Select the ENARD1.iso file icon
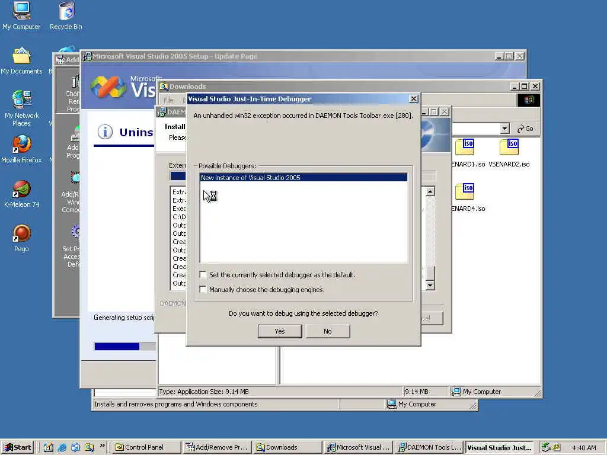 (x=468, y=153)
